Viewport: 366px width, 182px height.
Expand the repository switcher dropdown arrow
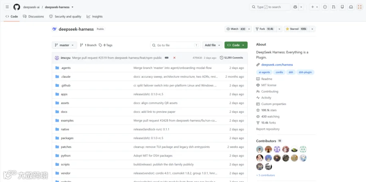[x=73, y=7]
